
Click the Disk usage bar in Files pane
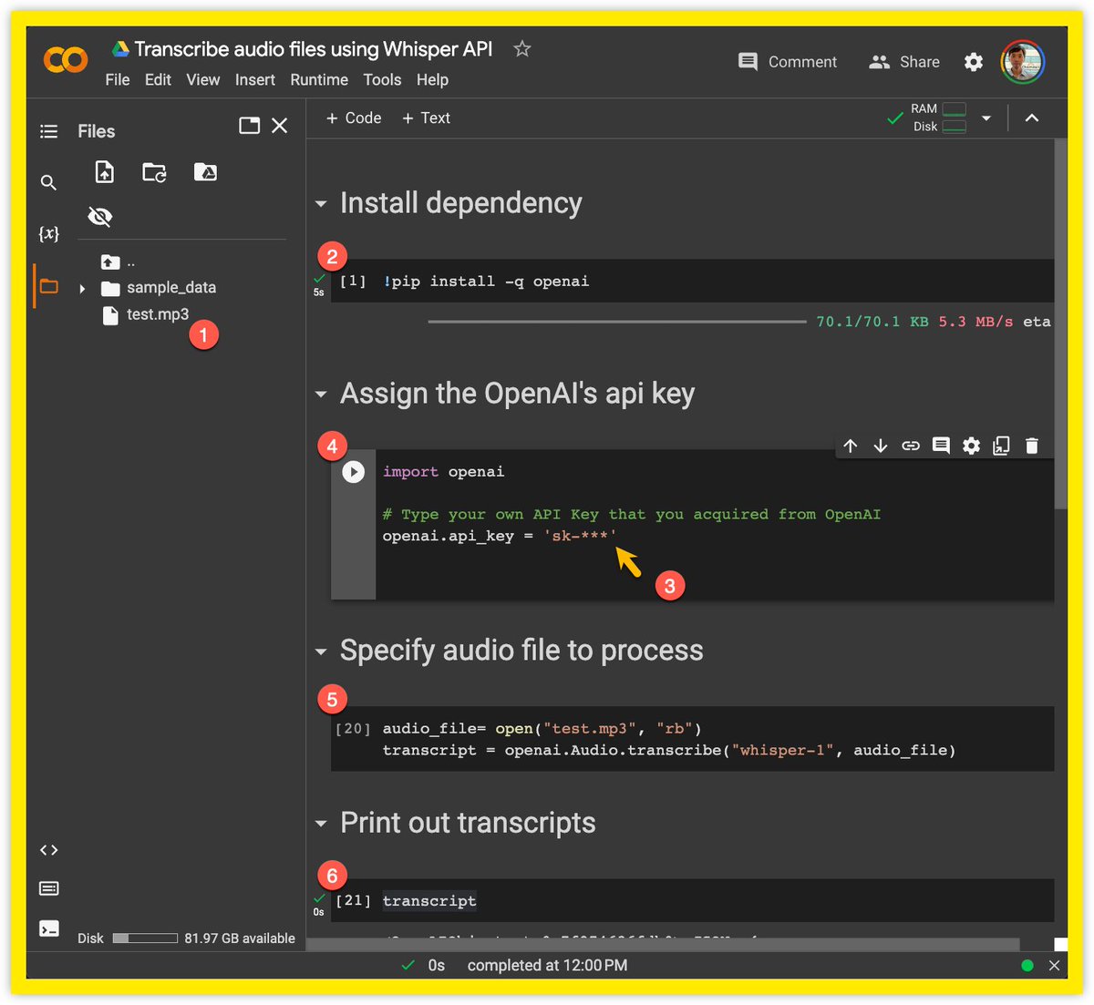click(x=145, y=938)
